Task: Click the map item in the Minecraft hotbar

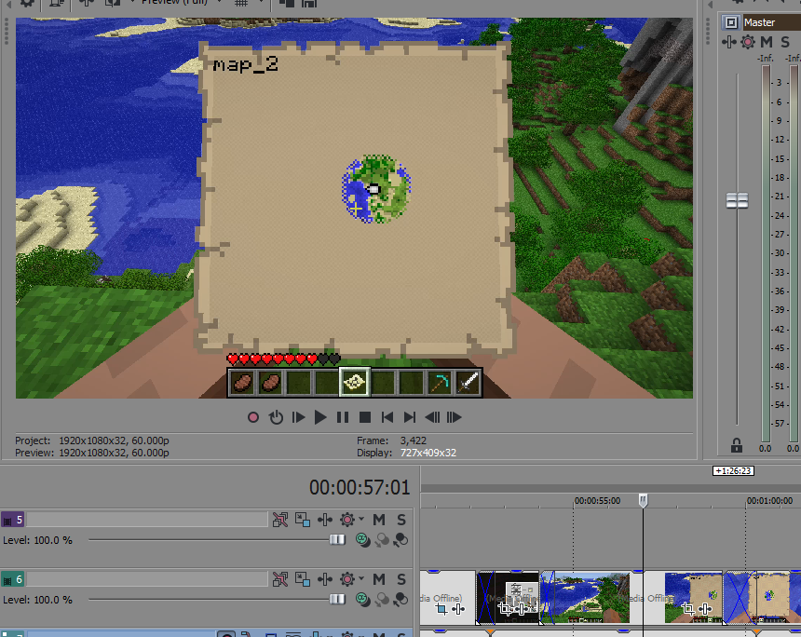Action: pos(355,382)
